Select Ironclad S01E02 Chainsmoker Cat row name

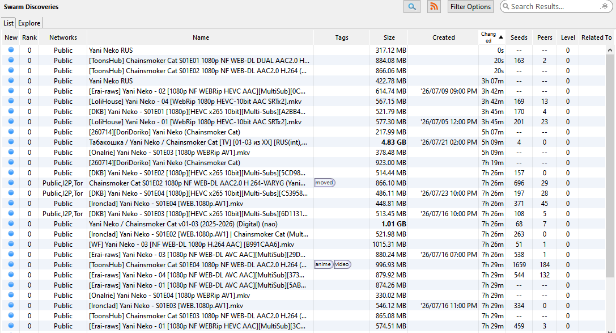(x=198, y=234)
